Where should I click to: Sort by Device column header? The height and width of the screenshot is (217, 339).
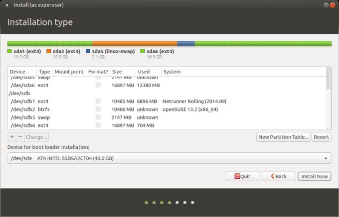[22, 72]
